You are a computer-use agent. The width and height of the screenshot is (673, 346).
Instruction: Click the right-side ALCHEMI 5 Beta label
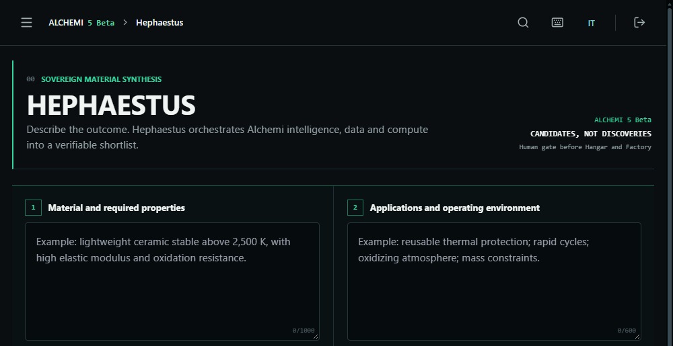[x=623, y=120]
